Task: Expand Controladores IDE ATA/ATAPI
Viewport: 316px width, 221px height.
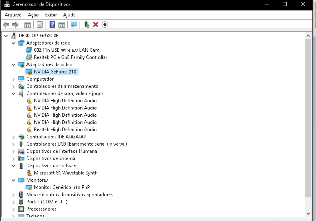Action: [x=14, y=137]
